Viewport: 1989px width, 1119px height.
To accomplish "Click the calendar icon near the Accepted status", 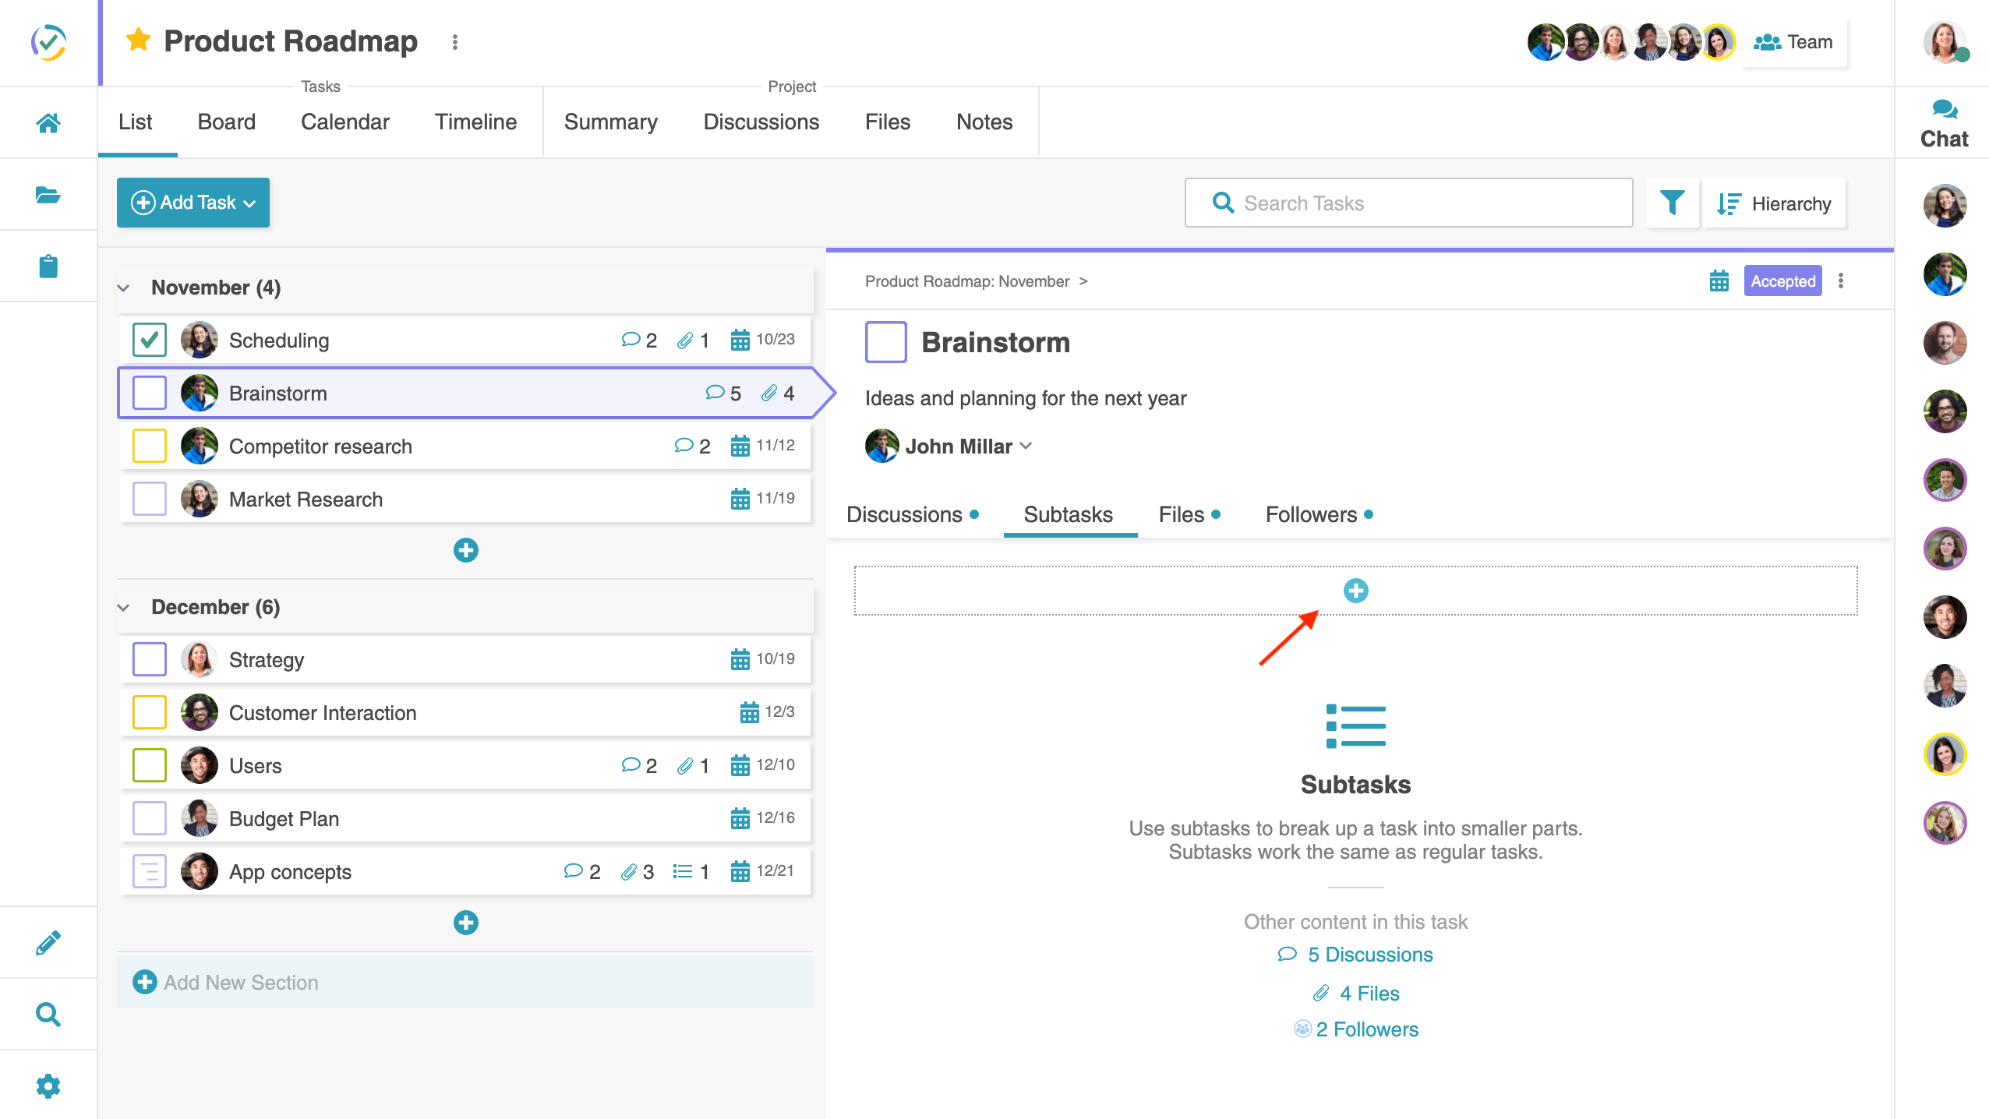I will (1719, 281).
